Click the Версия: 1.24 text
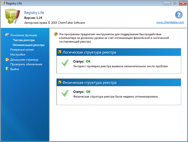This screenshot has height=142, width=188. click(33, 18)
